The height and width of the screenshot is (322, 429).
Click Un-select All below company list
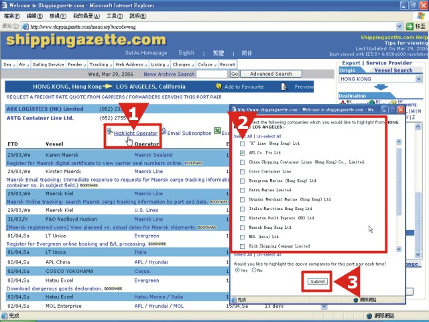pyautogui.click(x=269, y=255)
